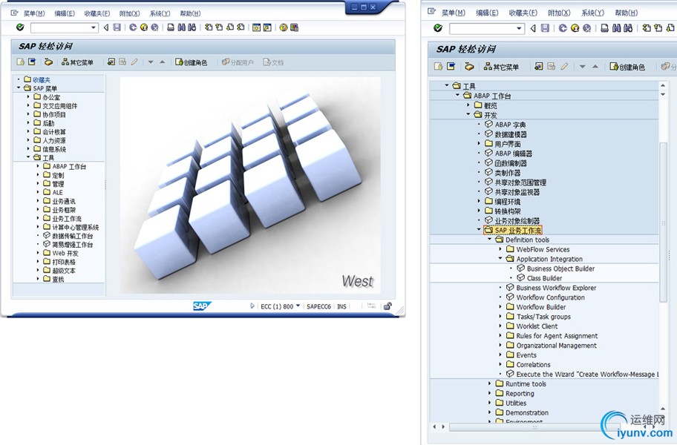The width and height of the screenshot is (677, 445).
Task: Expand the 后勤 folder arrow in left window
Action: point(28,123)
